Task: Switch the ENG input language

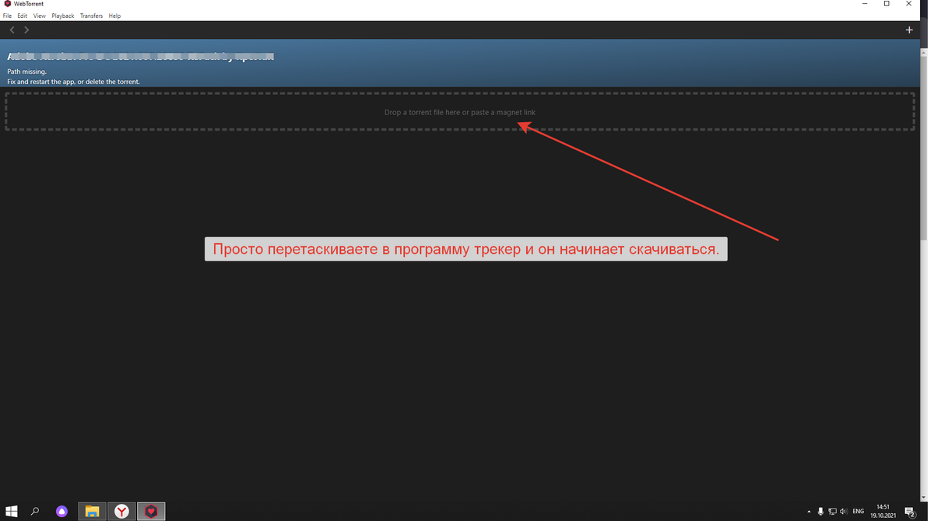Action: click(859, 511)
